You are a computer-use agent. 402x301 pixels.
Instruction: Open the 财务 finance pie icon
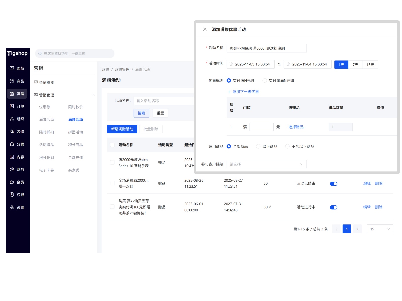(12, 169)
